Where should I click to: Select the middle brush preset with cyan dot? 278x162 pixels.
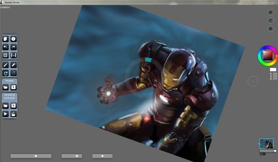pyautogui.click(x=271, y=21)
